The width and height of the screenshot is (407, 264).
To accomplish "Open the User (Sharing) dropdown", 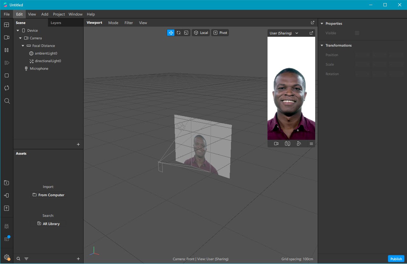I will [x=284, y=33].
